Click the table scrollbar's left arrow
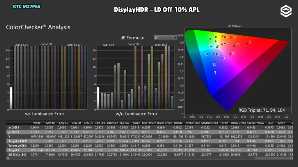298x167 pixels. tap(8, 158)
